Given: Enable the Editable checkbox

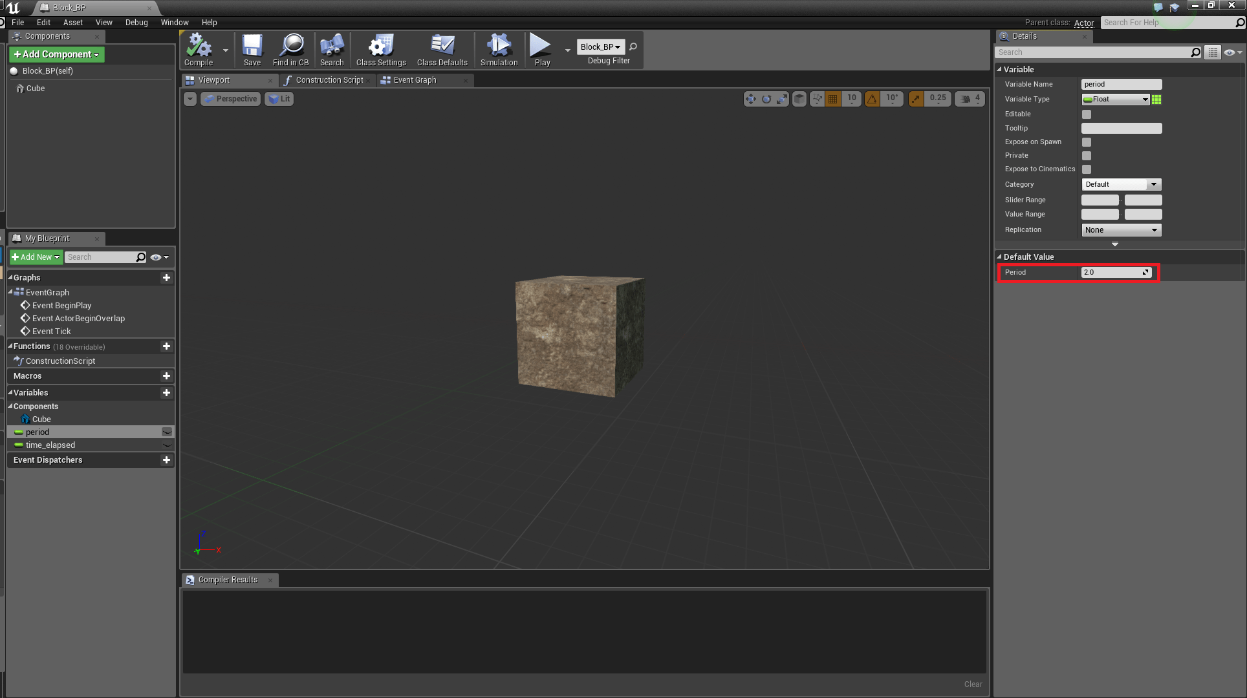Looking at the screenshot, I should [x=1086, y=114].
